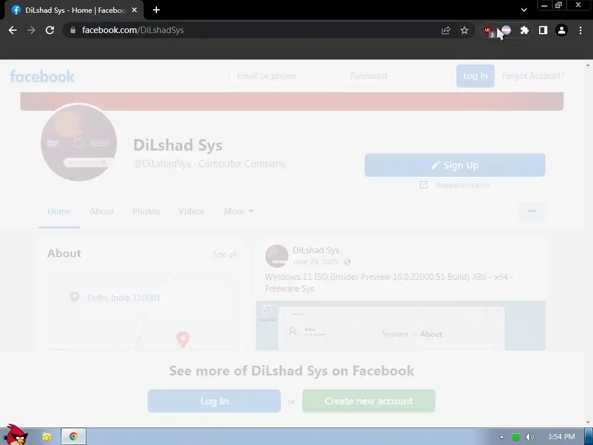Open the striped flag extension icon
Screen dimensions: 593x445
(x=506, y=30)
